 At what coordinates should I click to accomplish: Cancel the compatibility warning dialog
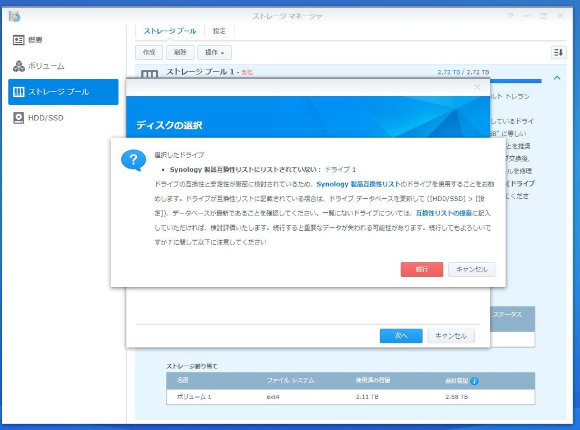click(x=472, y=269)
